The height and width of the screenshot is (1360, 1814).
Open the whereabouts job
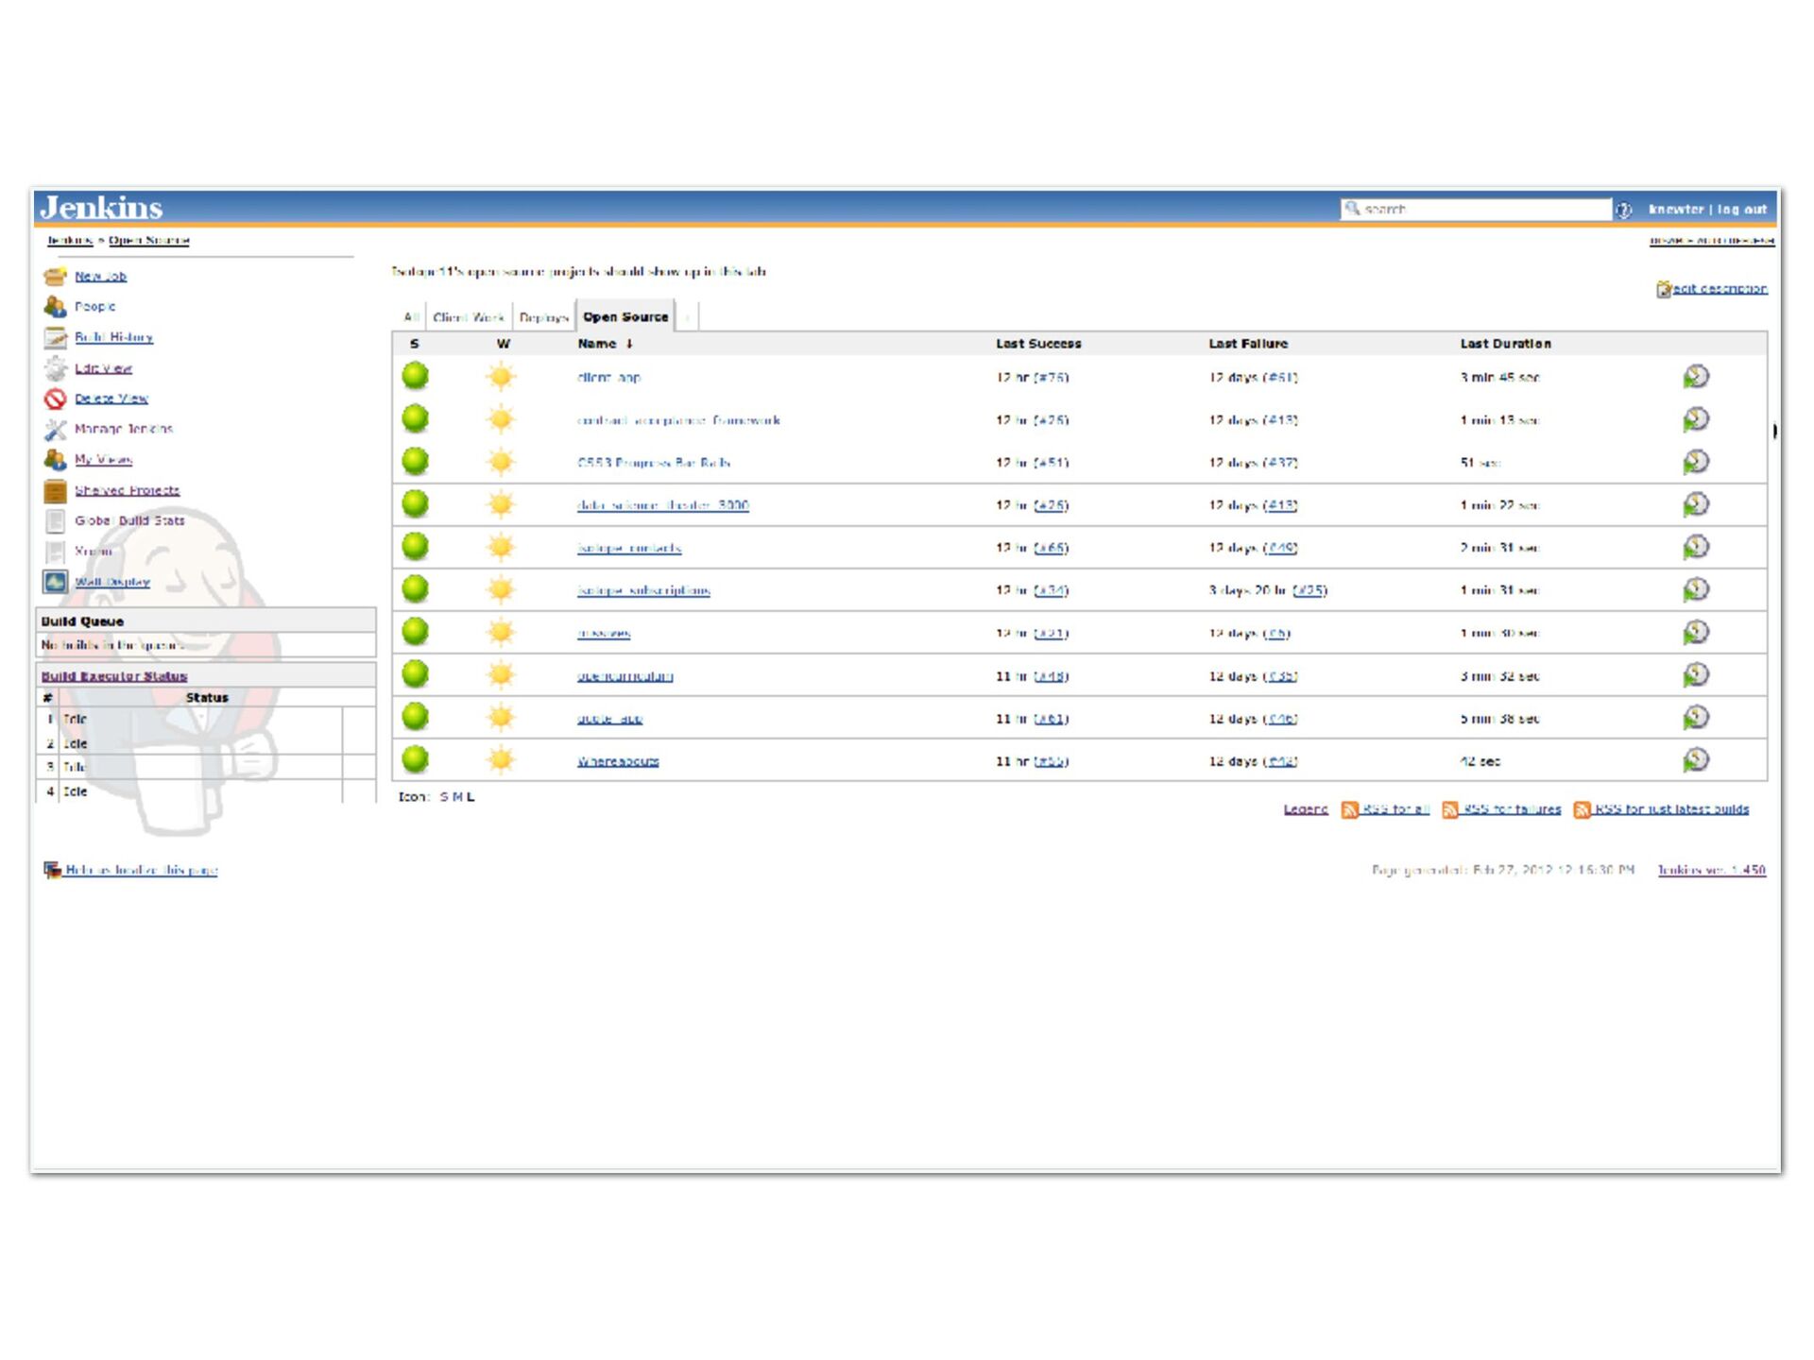(x=618, y=761)
